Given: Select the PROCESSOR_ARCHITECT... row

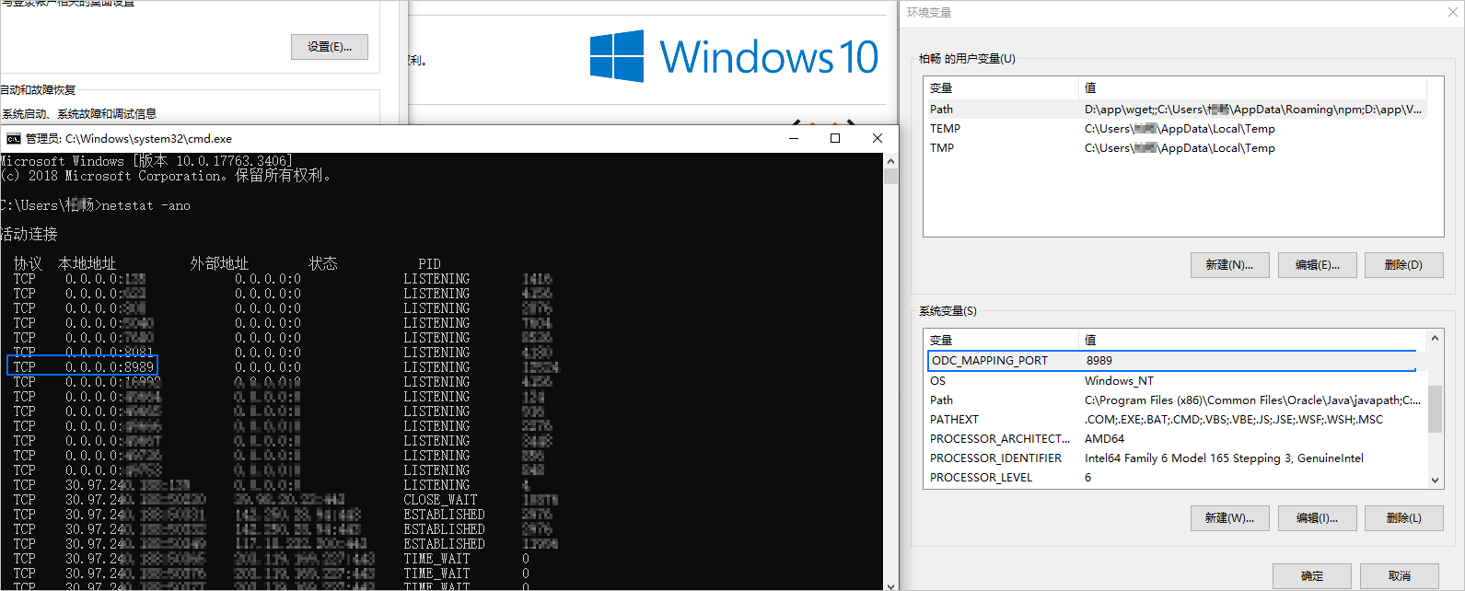Looking at the screenshot, I should point(1176,439).
